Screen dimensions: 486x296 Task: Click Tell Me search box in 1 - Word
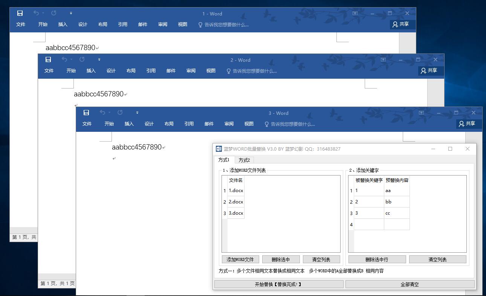tap(223, 25)
